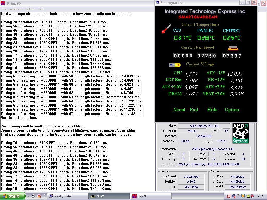Click the NB +1.5V value 1,48V
The height and width of the screenshot is (200, 267).
click(x=237, y=80)
